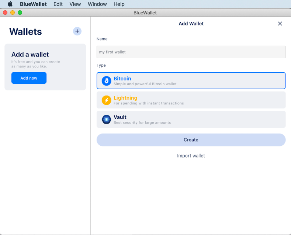Click the plus icon beside Wallets
291x235 pixels.
click(x=77, y=31)
